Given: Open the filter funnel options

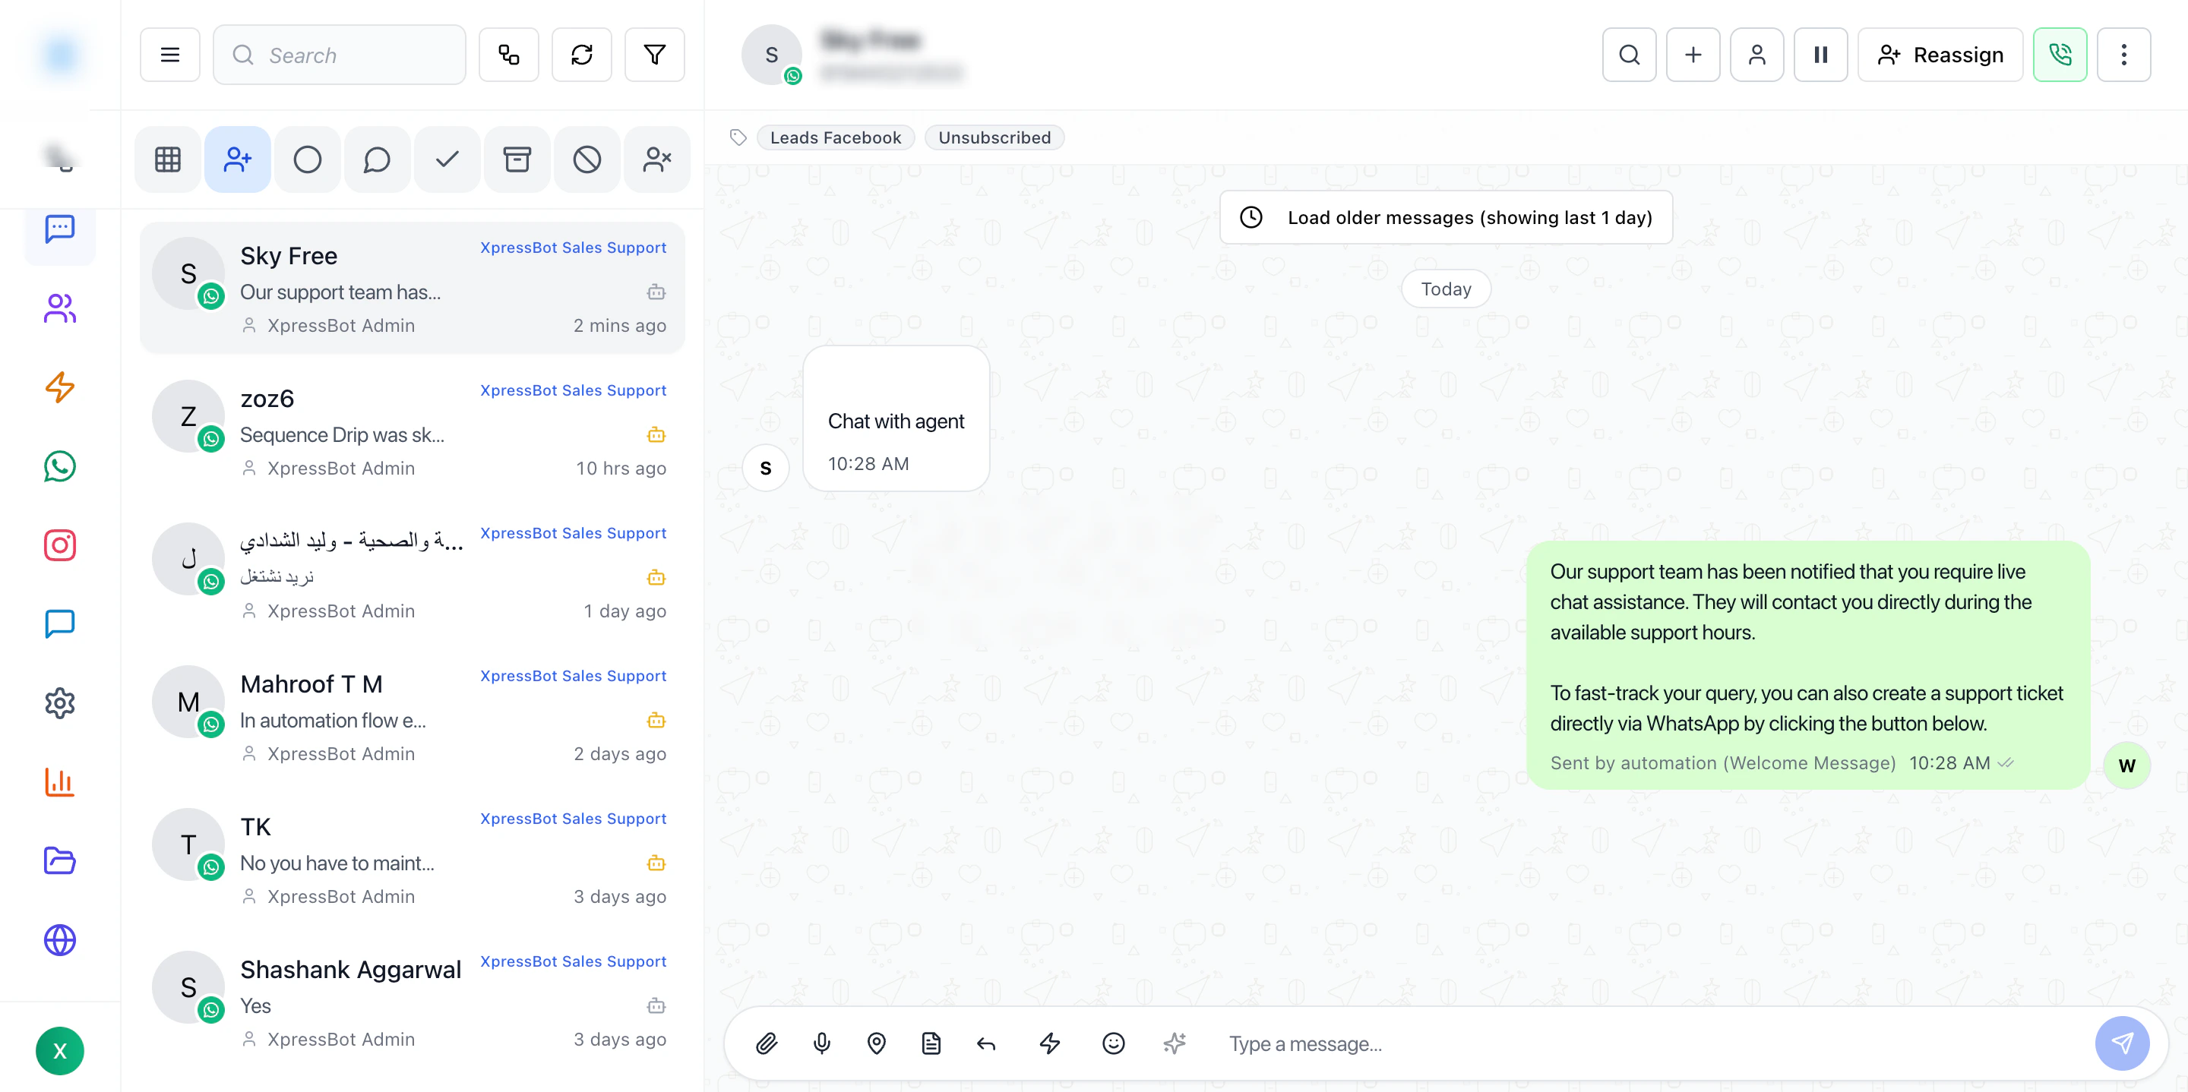Looking at the screenshot, I should tap(654, 55).
